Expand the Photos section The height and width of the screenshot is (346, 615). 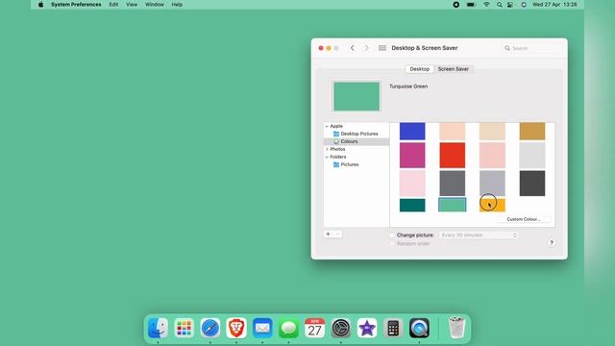[327, 150]
